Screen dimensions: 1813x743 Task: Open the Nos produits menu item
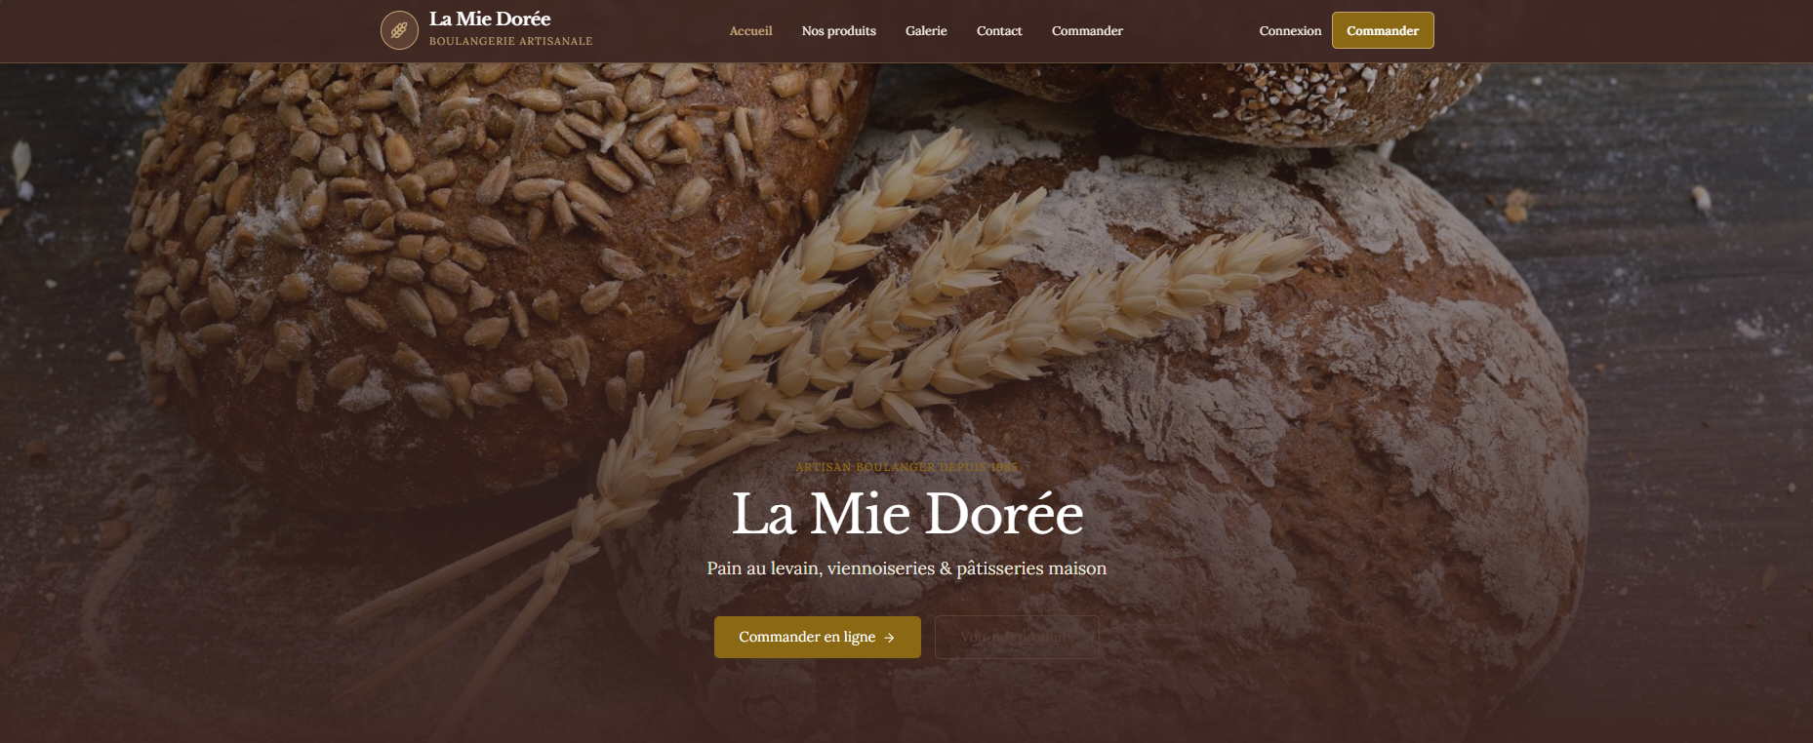[x=838, y=31]
